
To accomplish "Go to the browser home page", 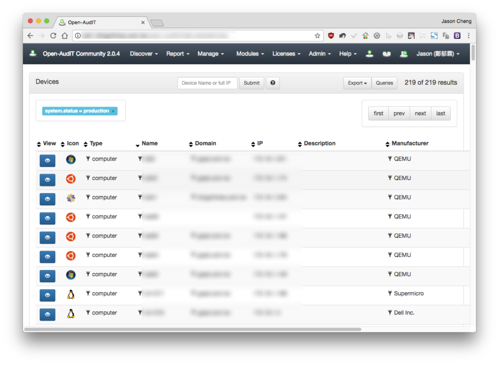I will click(65, 36).
